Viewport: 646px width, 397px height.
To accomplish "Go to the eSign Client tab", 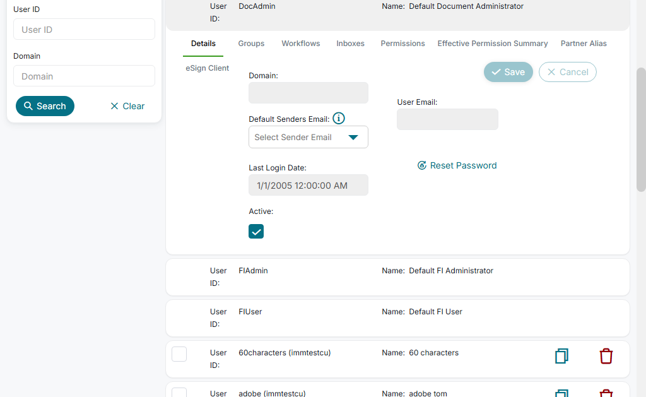I will point(207,68).
